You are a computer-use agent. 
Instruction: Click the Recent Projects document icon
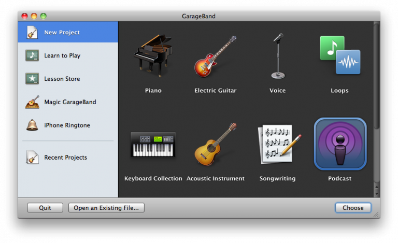[x=32, y=158]
